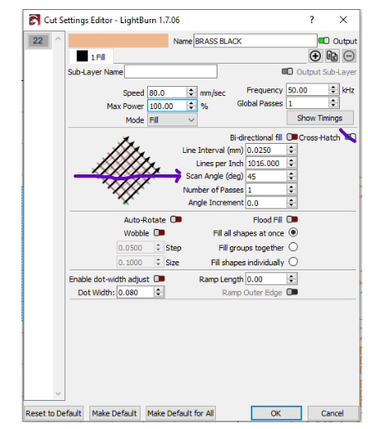The image size is (368, 429).
Task: Select the 1 Fill sub-layer tab
Action: [91, 56]
